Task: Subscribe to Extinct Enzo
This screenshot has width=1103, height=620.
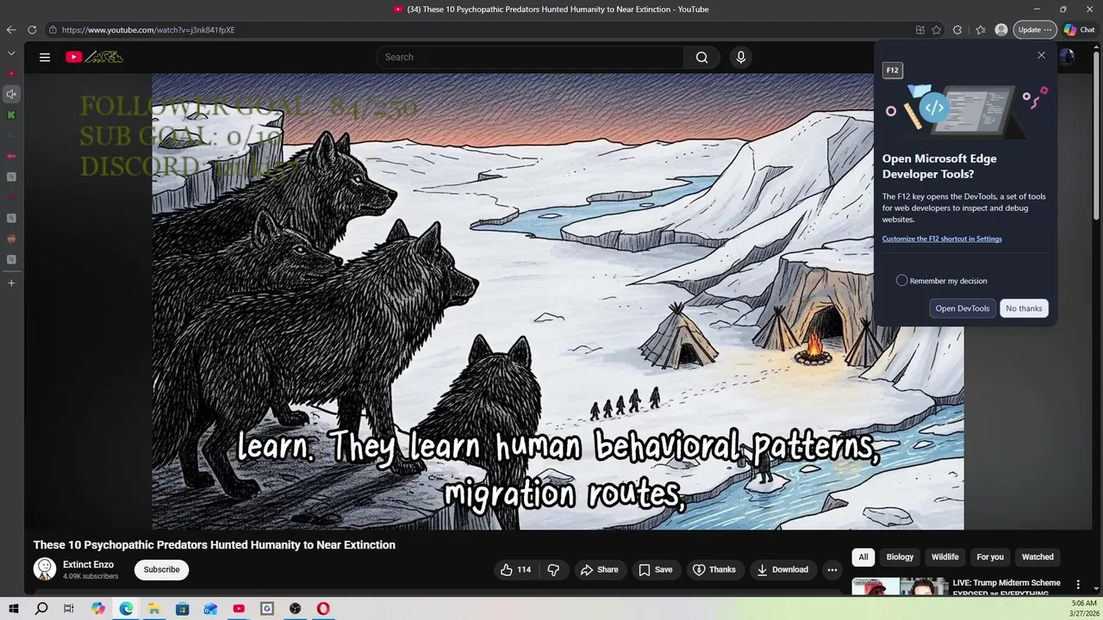Action: 161,569
